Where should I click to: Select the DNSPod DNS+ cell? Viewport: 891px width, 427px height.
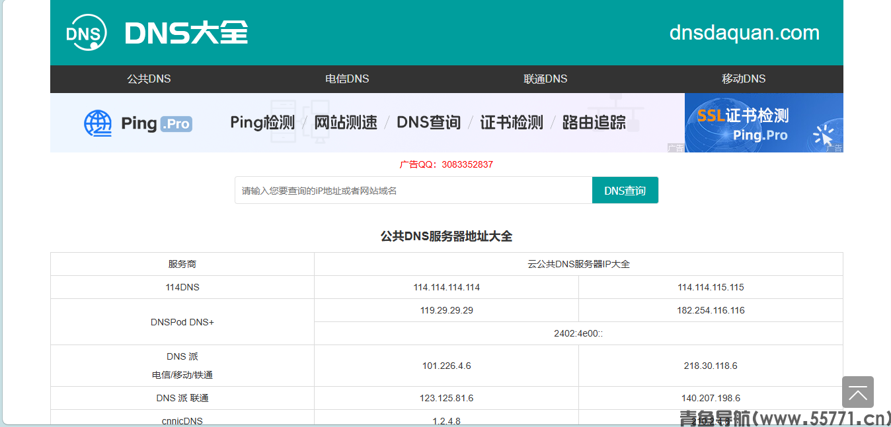click(182, 322)
